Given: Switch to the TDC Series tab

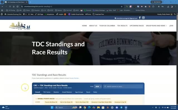Looking at the screenshot, I should (x=47, y=92).
